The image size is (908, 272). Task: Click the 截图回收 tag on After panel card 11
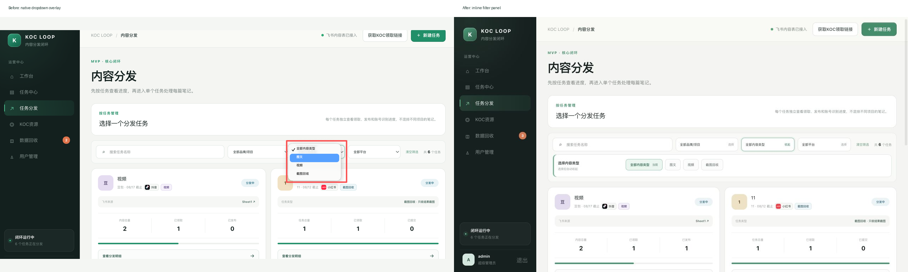pyautogui.click(x=803, y=206)
